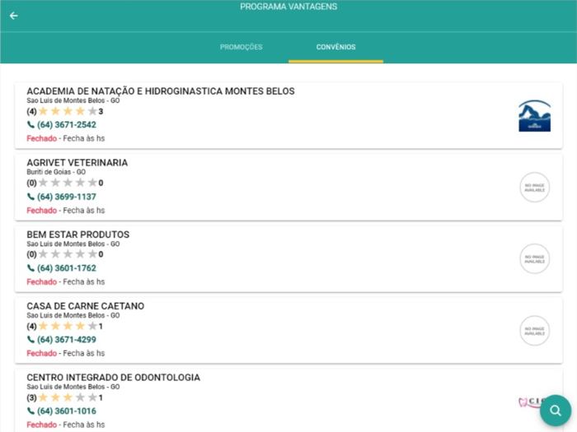577x432 pixels.
Task: Open the Casa de Carne Caetano listing
Action: tap(288, 330)
